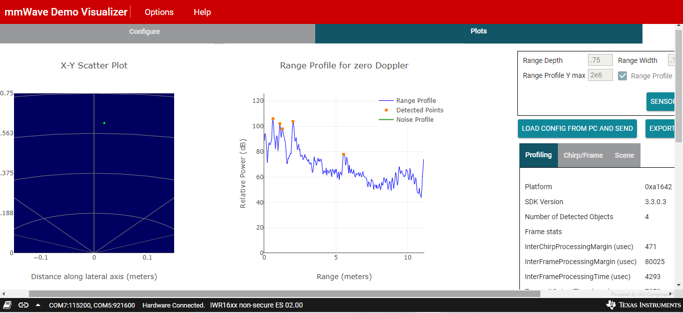Click the EXPORT button
Image resolution: width=683 pixels, height=313 pixels.
click(660, 128)
